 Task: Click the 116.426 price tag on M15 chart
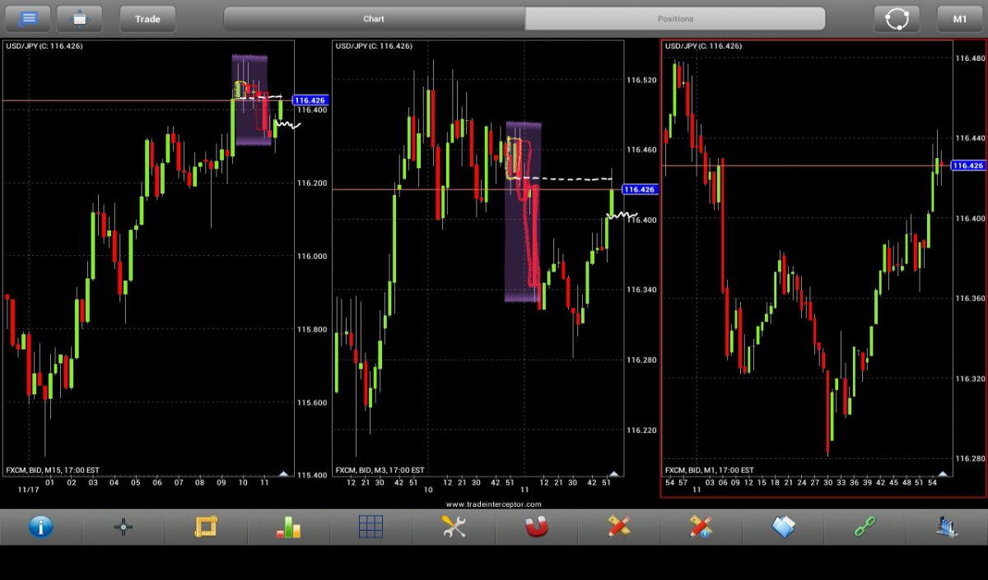[310, 100]
